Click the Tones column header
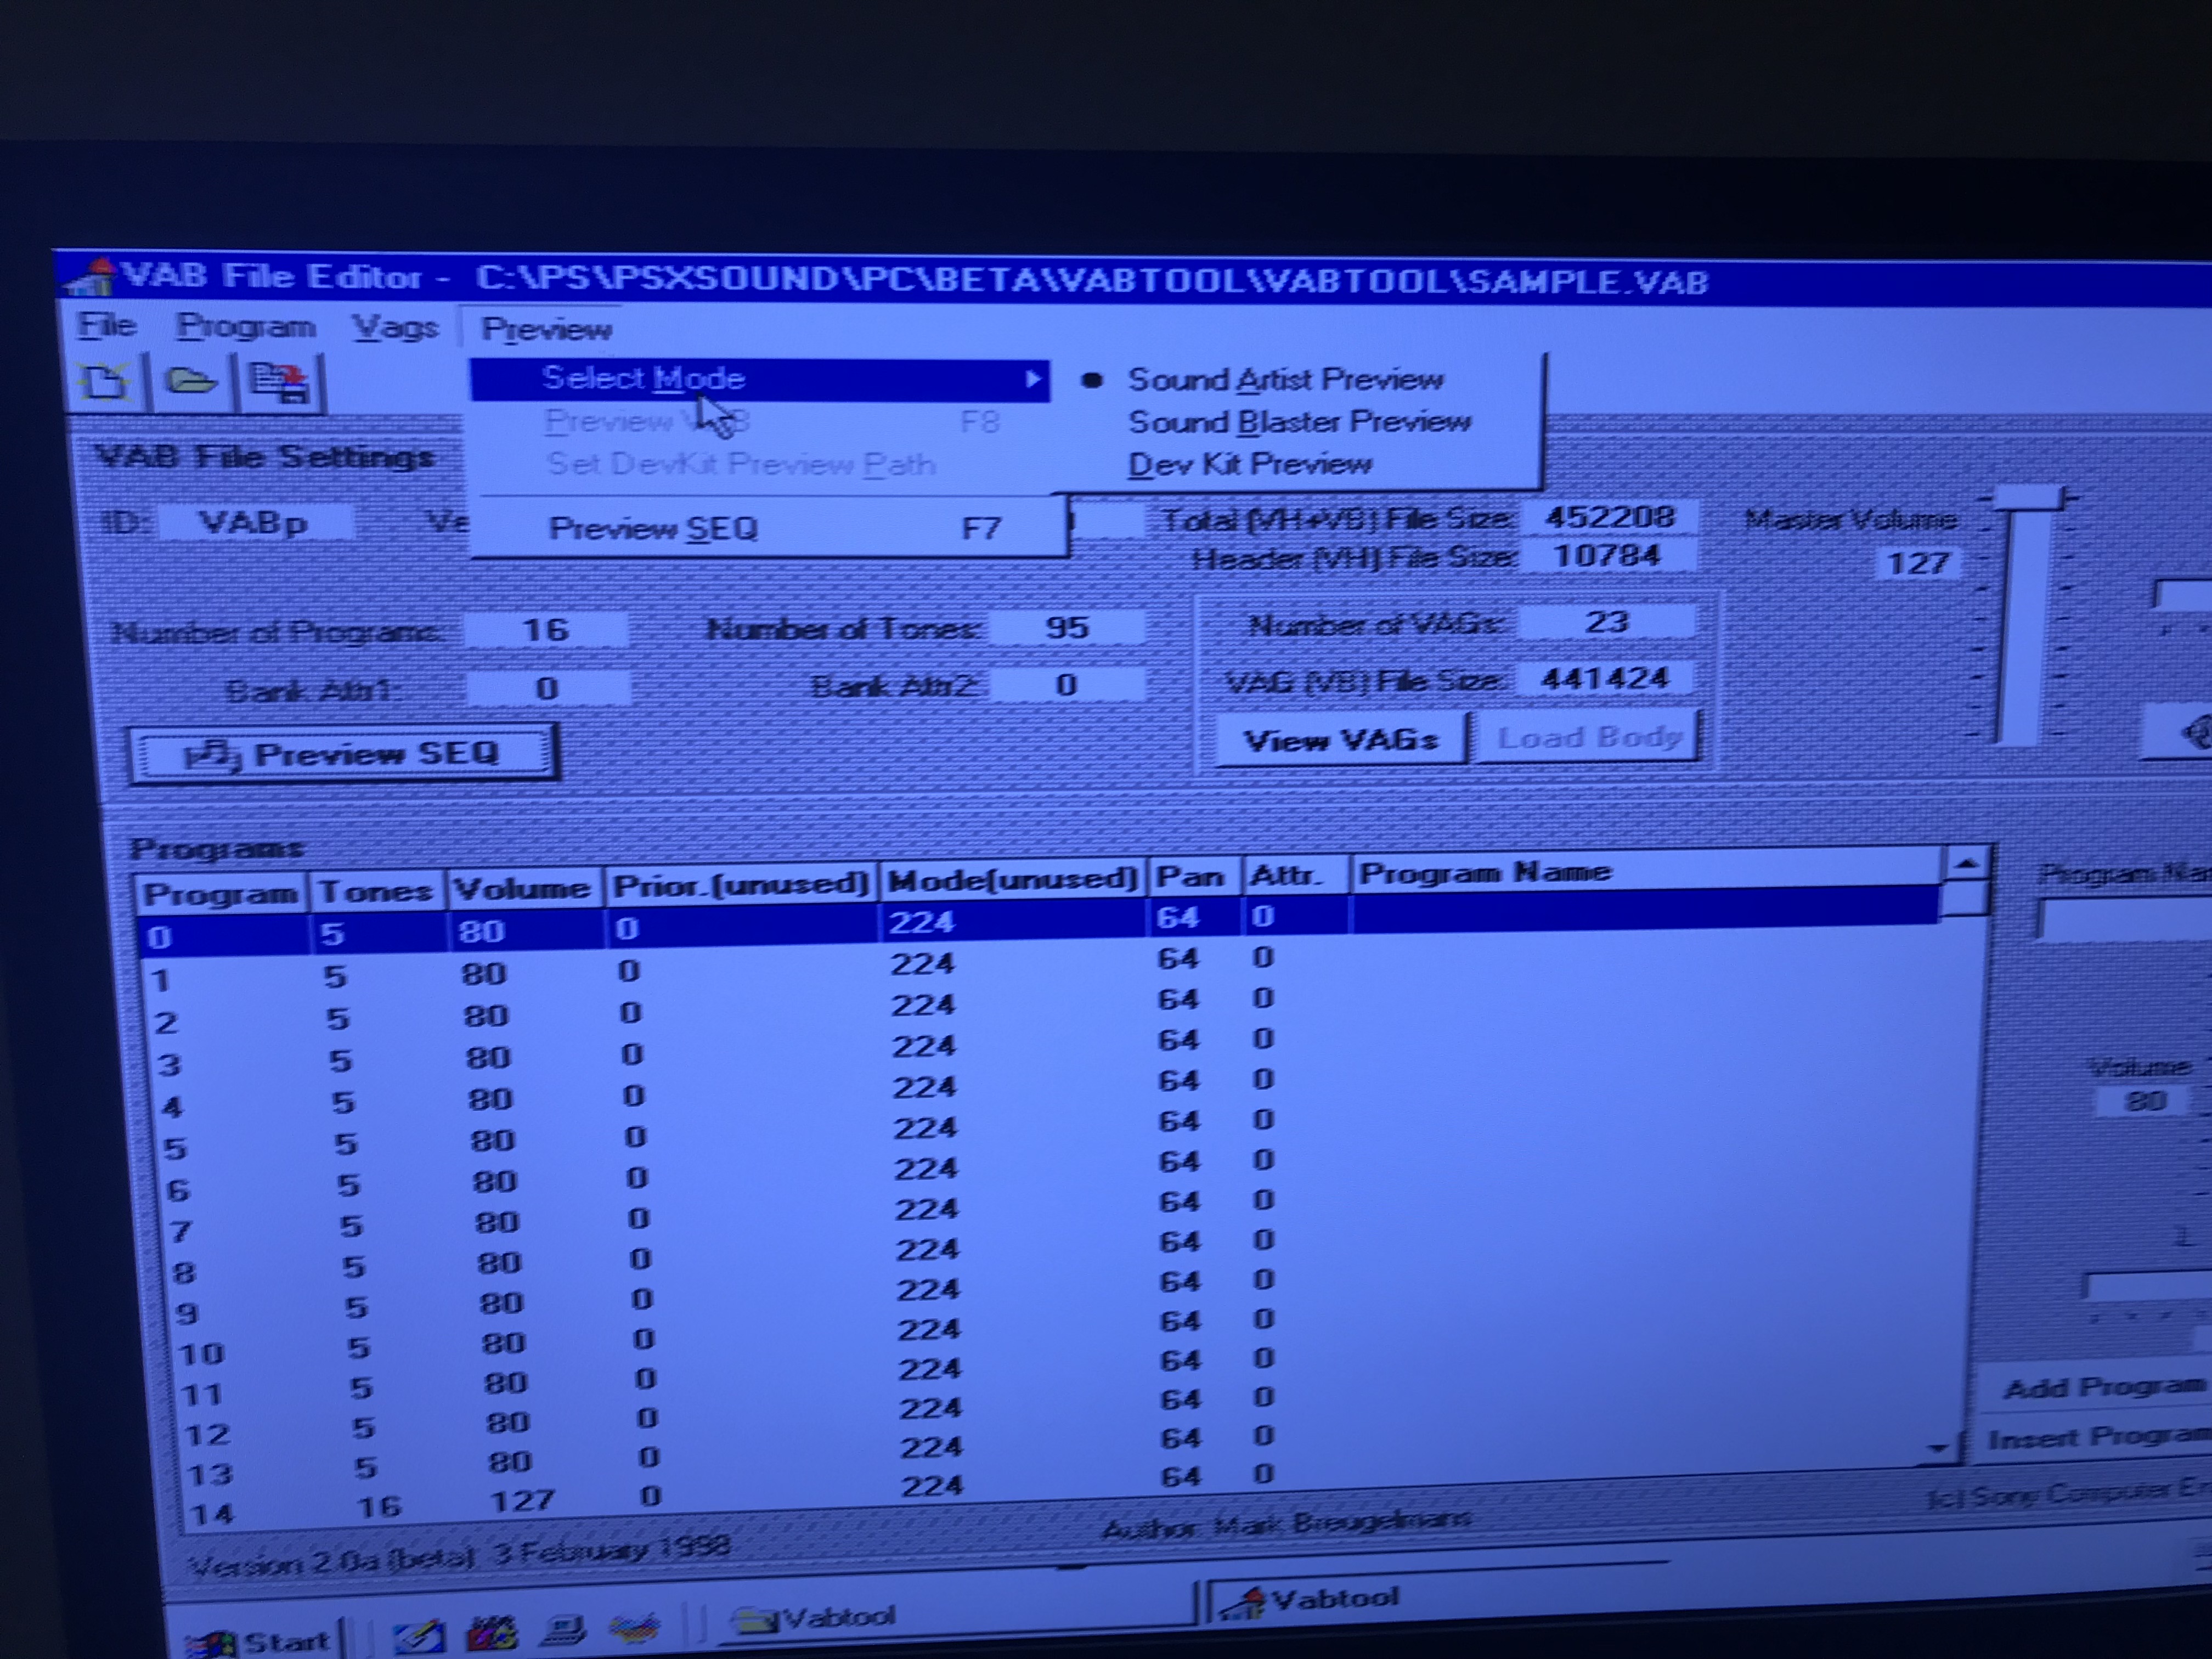Viewport: 2212px width, 1659px height. pyautogui.click(x=376, y=891)
